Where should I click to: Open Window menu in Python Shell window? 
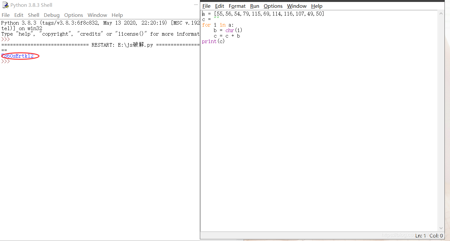pyautogui.click(x=97, y=15)
